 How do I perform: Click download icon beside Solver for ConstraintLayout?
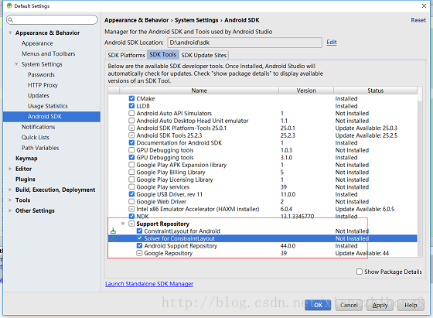click(113, 238)
